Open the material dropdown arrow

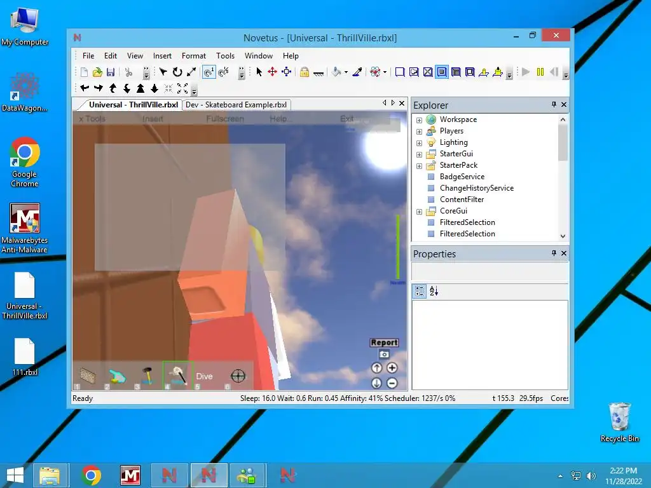[385, 72]
